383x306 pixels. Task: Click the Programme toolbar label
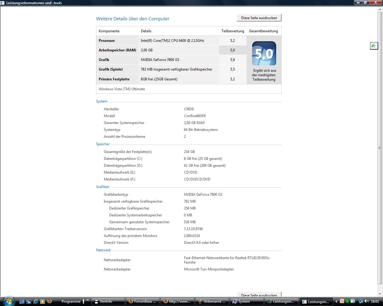point(71,302)
